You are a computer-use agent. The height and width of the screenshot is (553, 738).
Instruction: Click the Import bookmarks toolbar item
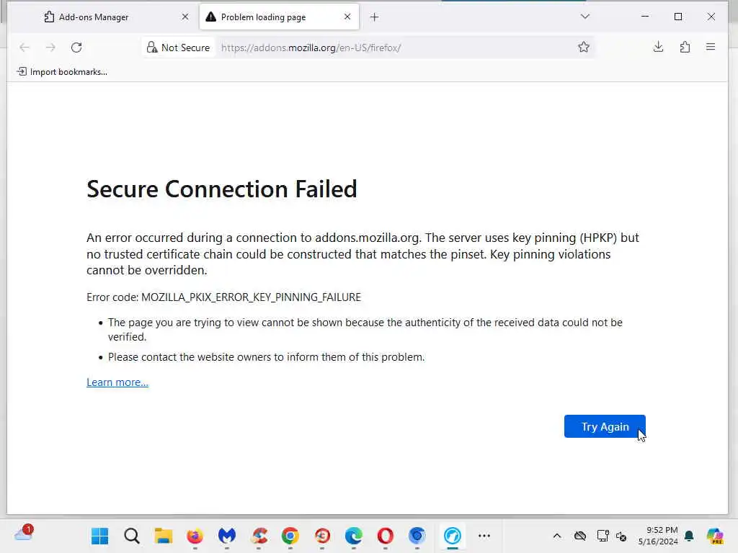tap(62, 71)
